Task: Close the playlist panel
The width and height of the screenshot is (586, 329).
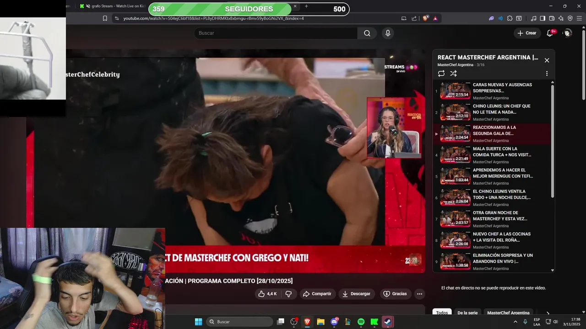Action: 547,60
